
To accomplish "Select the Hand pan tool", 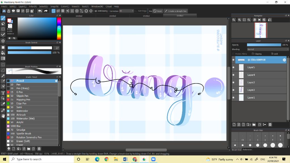I will click(x=3, y=116).
